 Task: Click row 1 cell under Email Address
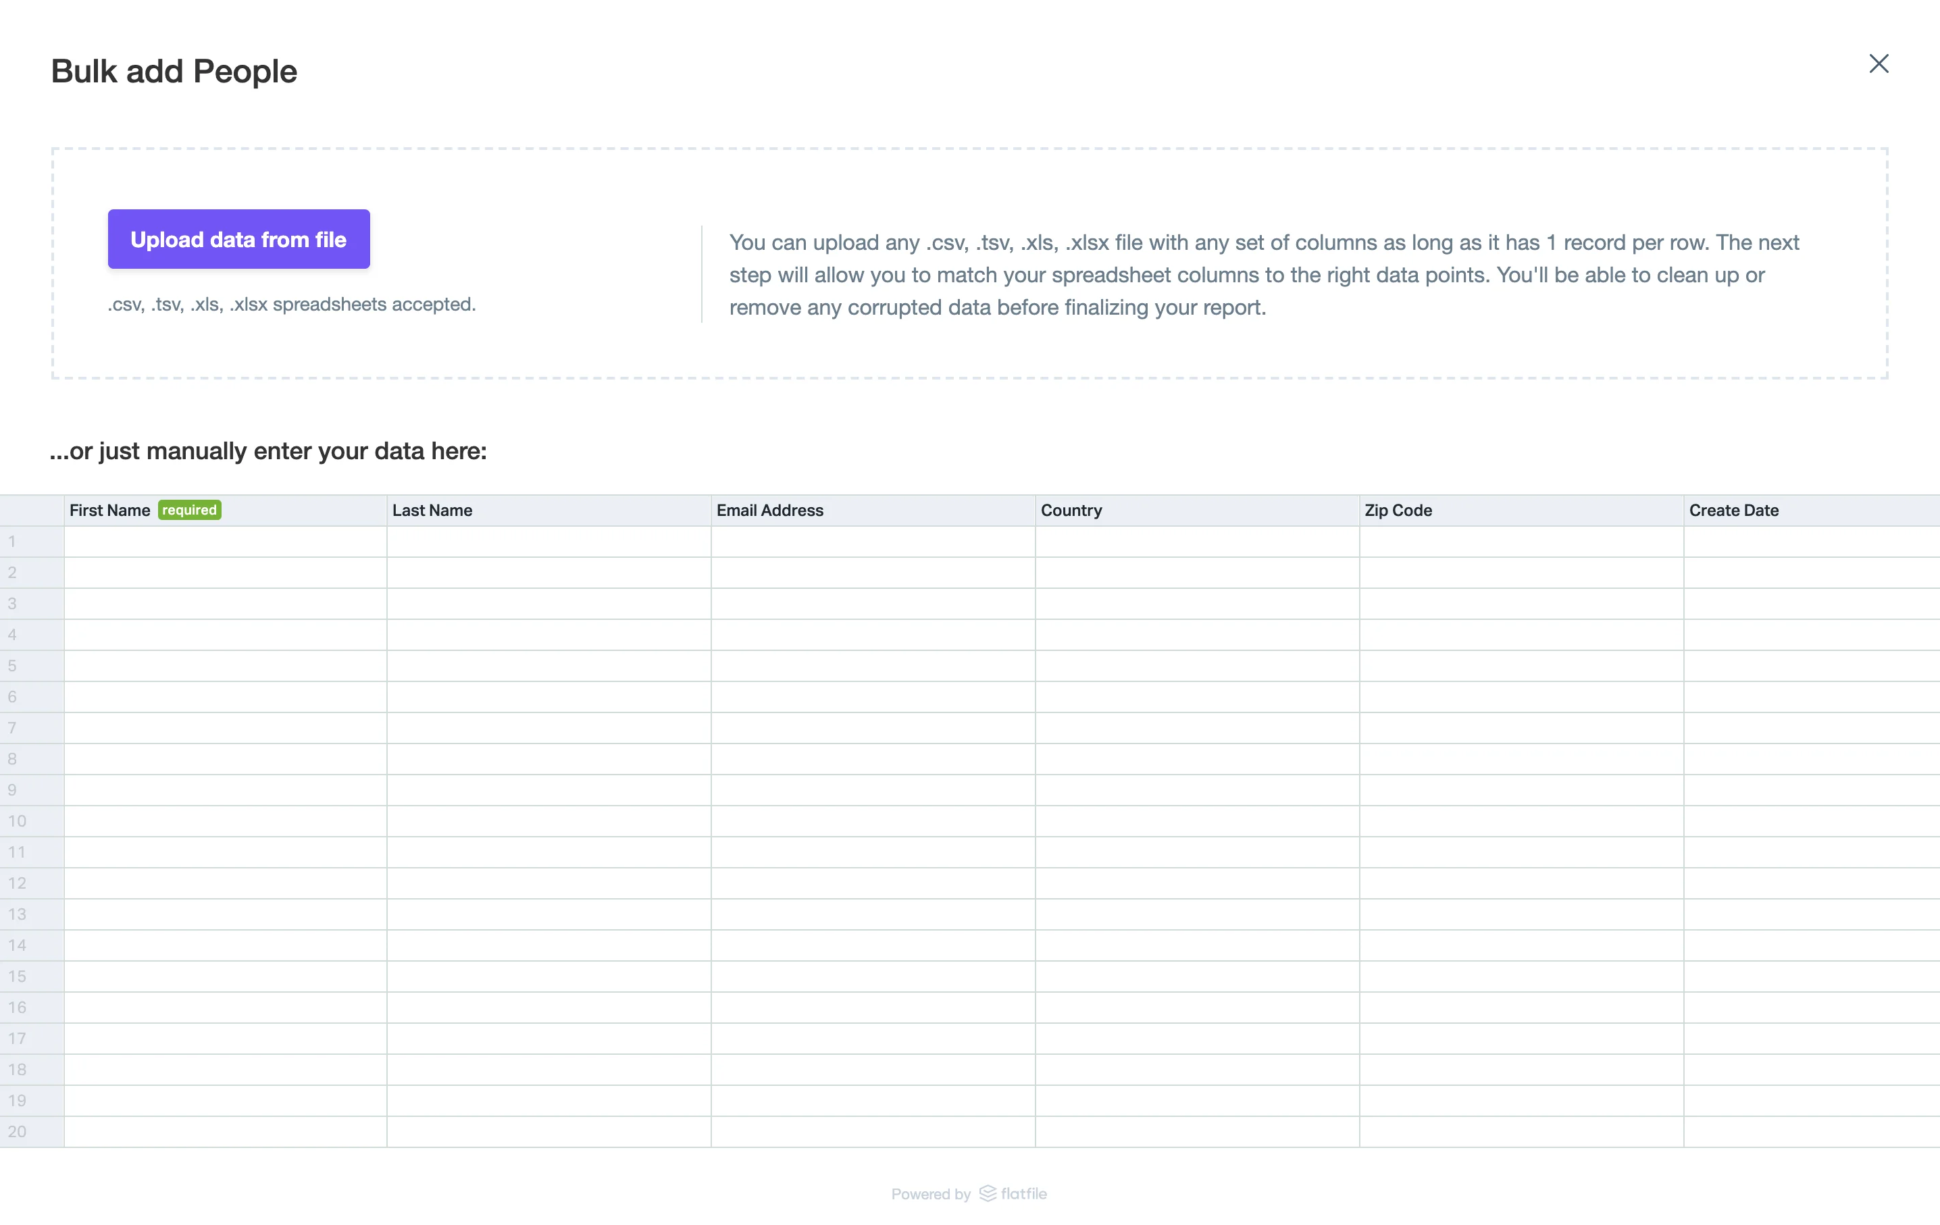(871, 541)
